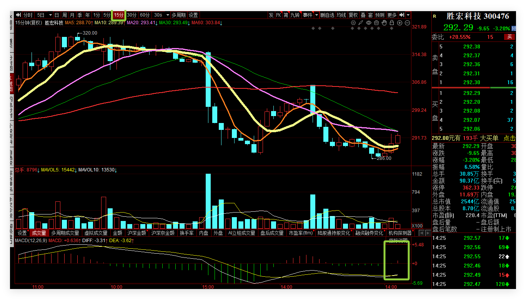Select the 金额 indicator tab

[117, 233]
